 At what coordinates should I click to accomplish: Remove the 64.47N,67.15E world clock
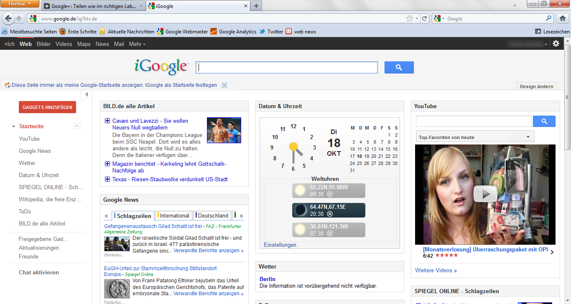click(330, 214)
